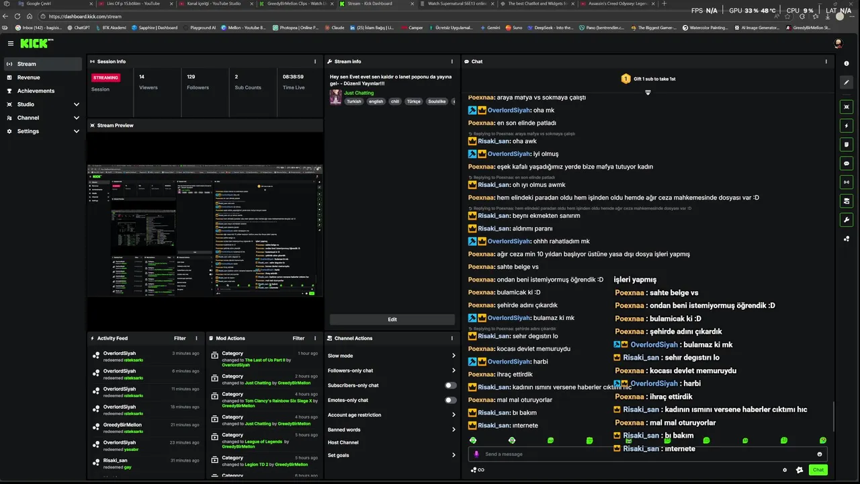860x484 pixels.
Task: Select Stream in the sidebar
Action: click(43, 64)
